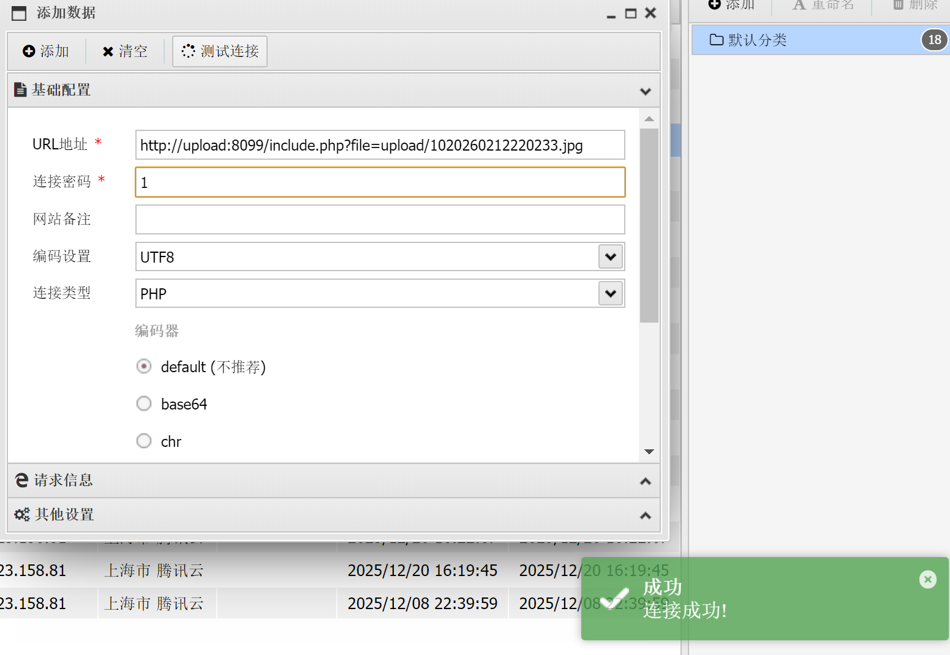Click the 删除 delete category button
This screenshot has height=655, width=950.
915,5
